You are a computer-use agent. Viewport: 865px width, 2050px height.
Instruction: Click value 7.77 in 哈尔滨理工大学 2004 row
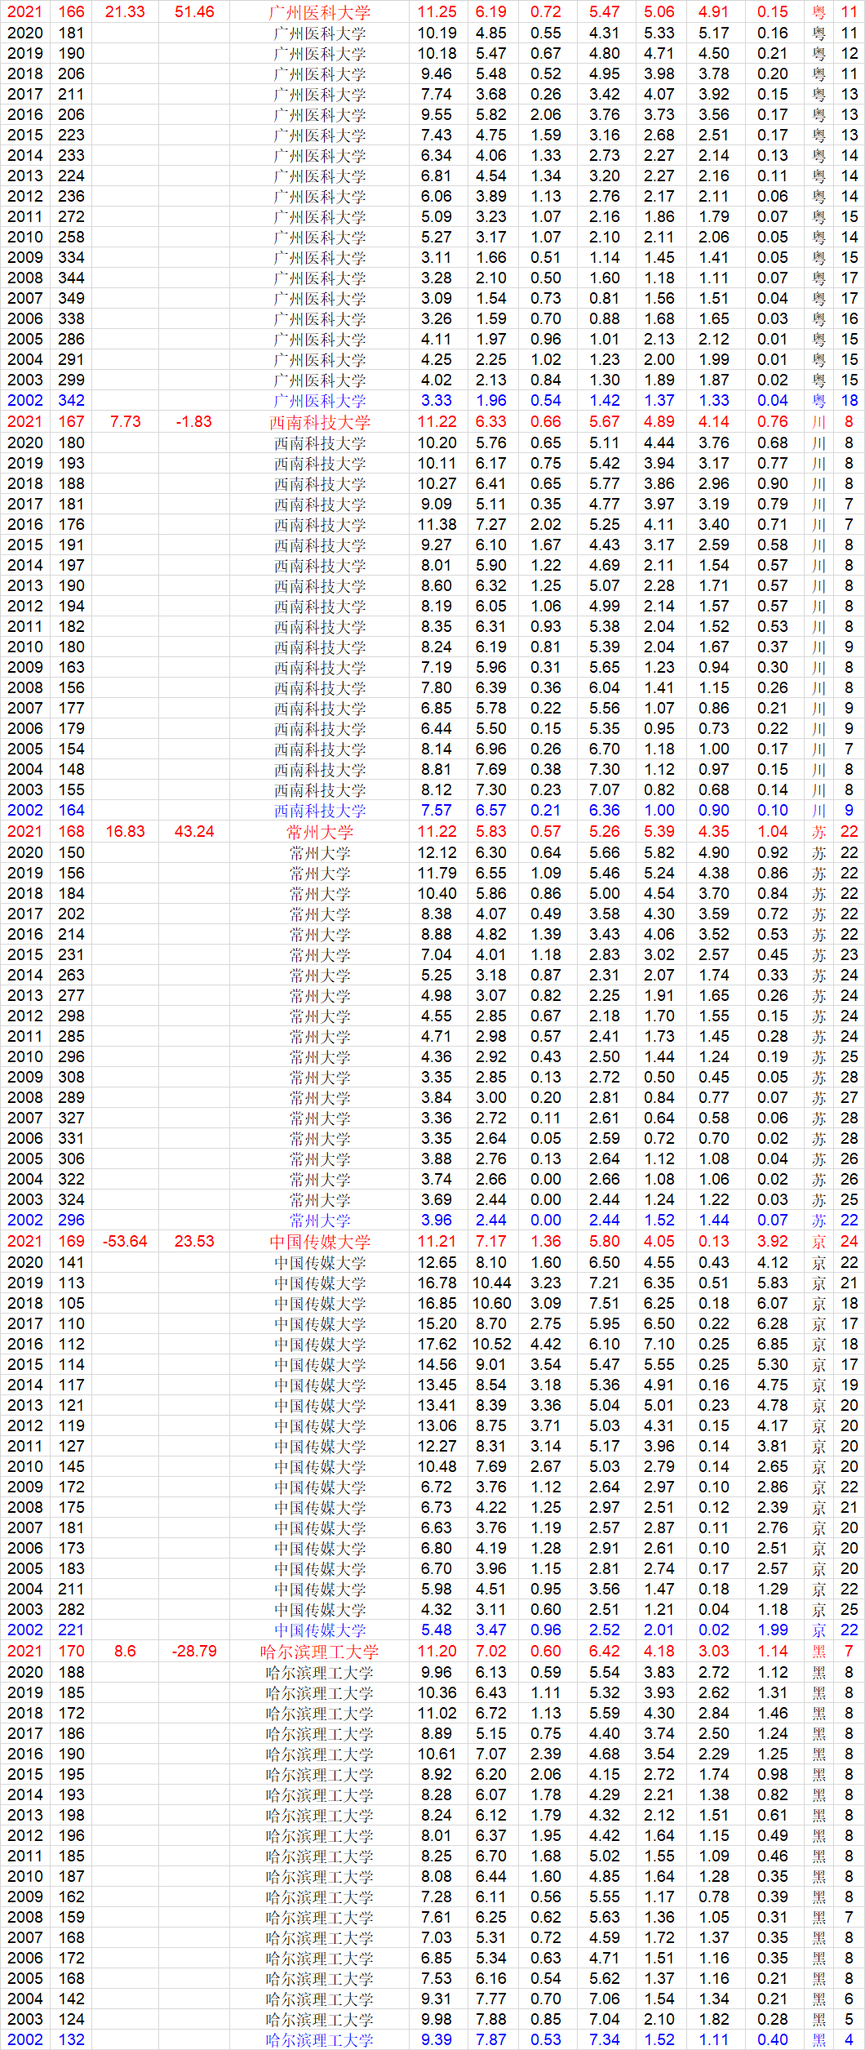tap(491, 1999)
